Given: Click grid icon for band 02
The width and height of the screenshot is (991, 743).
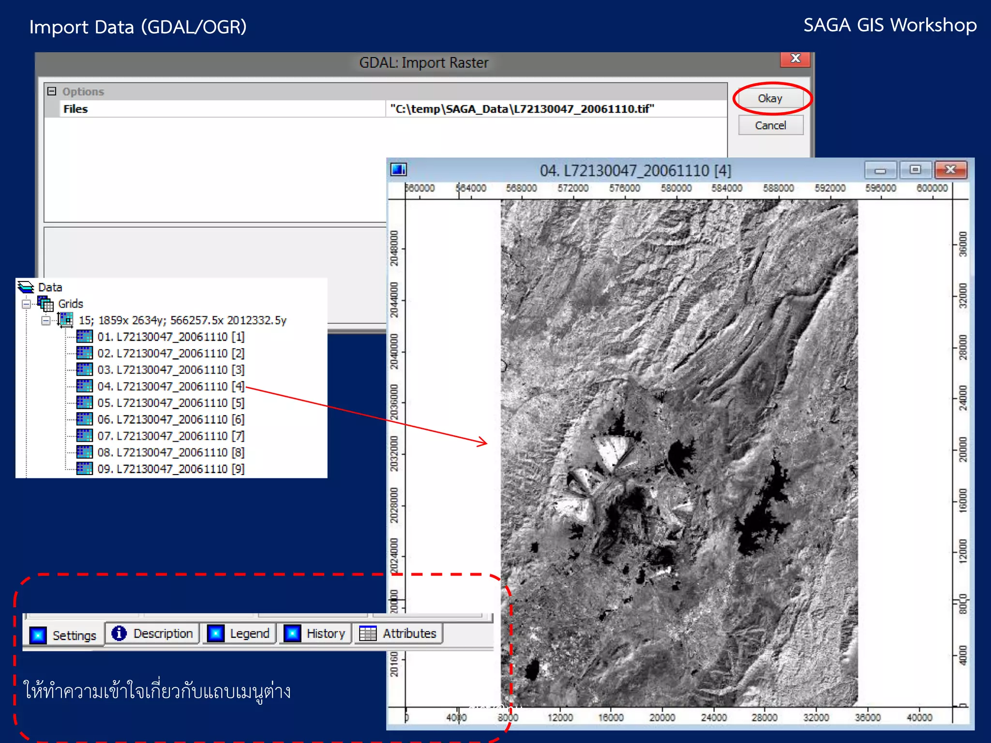Looking at the screenshot, I should pyautogui.click(x=85, y=353).
